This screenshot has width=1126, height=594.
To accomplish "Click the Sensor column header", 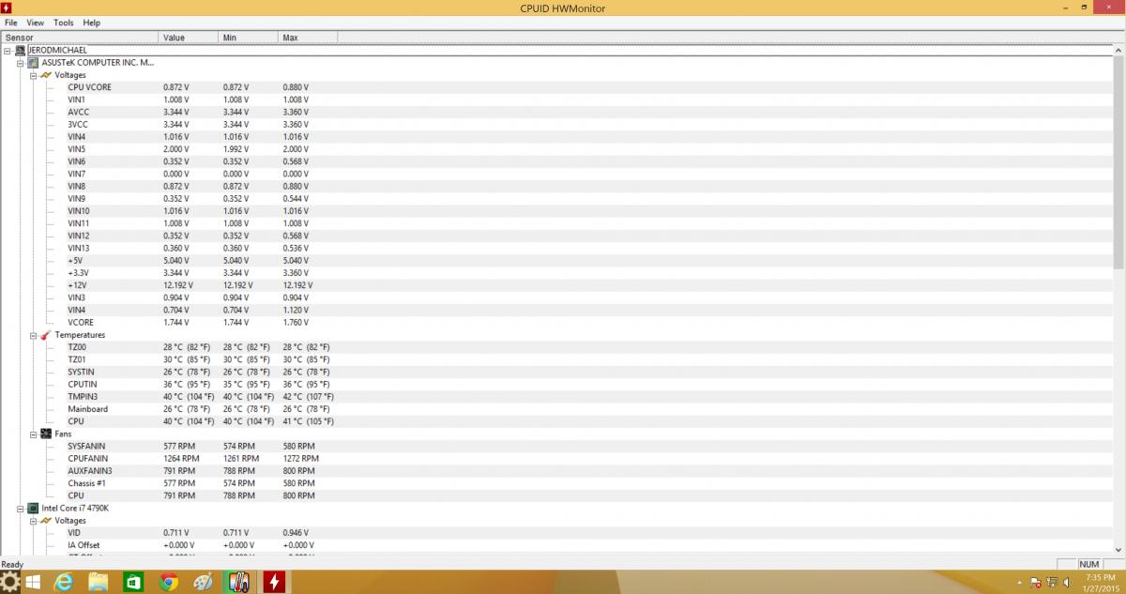I will (80, 38).
